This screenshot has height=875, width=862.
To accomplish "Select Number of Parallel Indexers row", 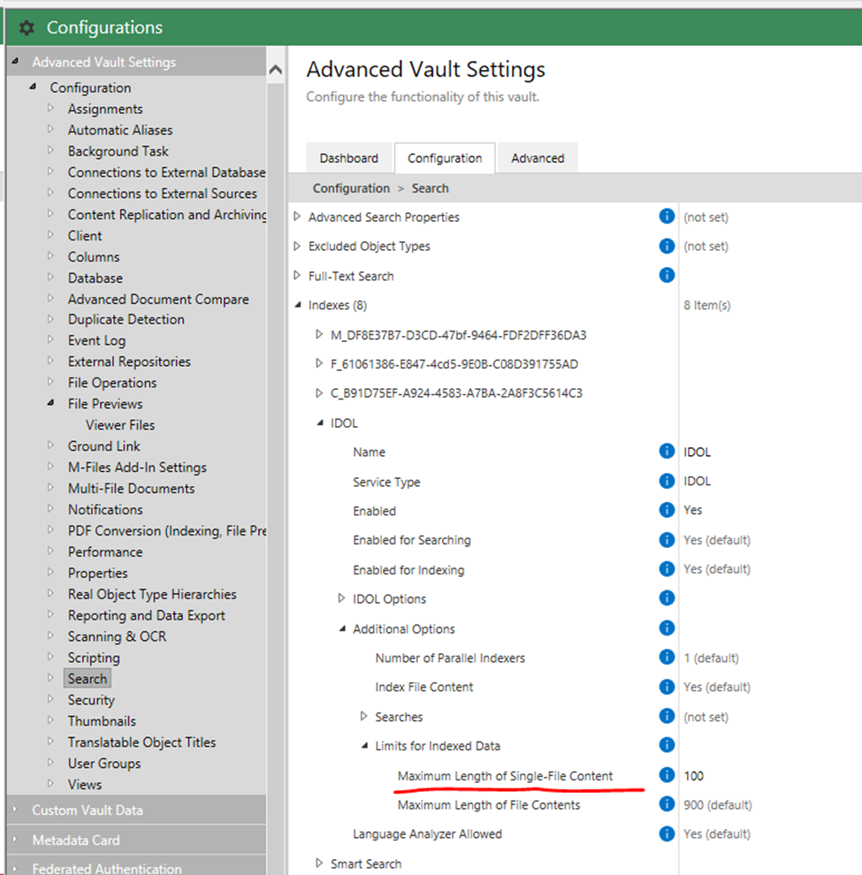I will (450, 658).
